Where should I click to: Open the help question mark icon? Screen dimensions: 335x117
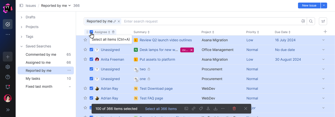(8, 77)
